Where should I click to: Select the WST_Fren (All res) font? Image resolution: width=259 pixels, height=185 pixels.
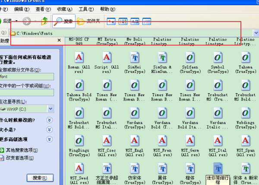coord(162,146)
